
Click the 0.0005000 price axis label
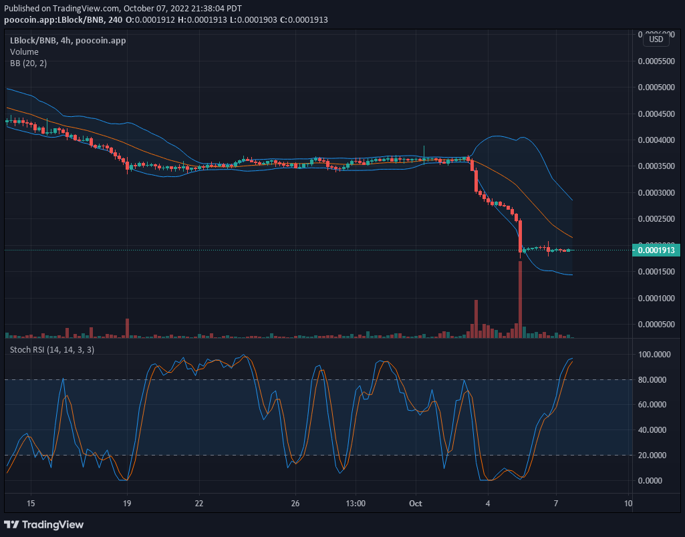[x=656, y=87]
